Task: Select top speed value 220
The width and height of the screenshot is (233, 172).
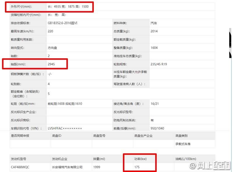Action: (50, 31)
